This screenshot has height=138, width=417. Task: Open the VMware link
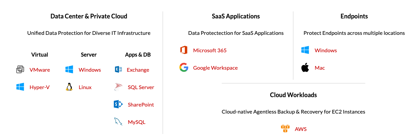[40, 70]
